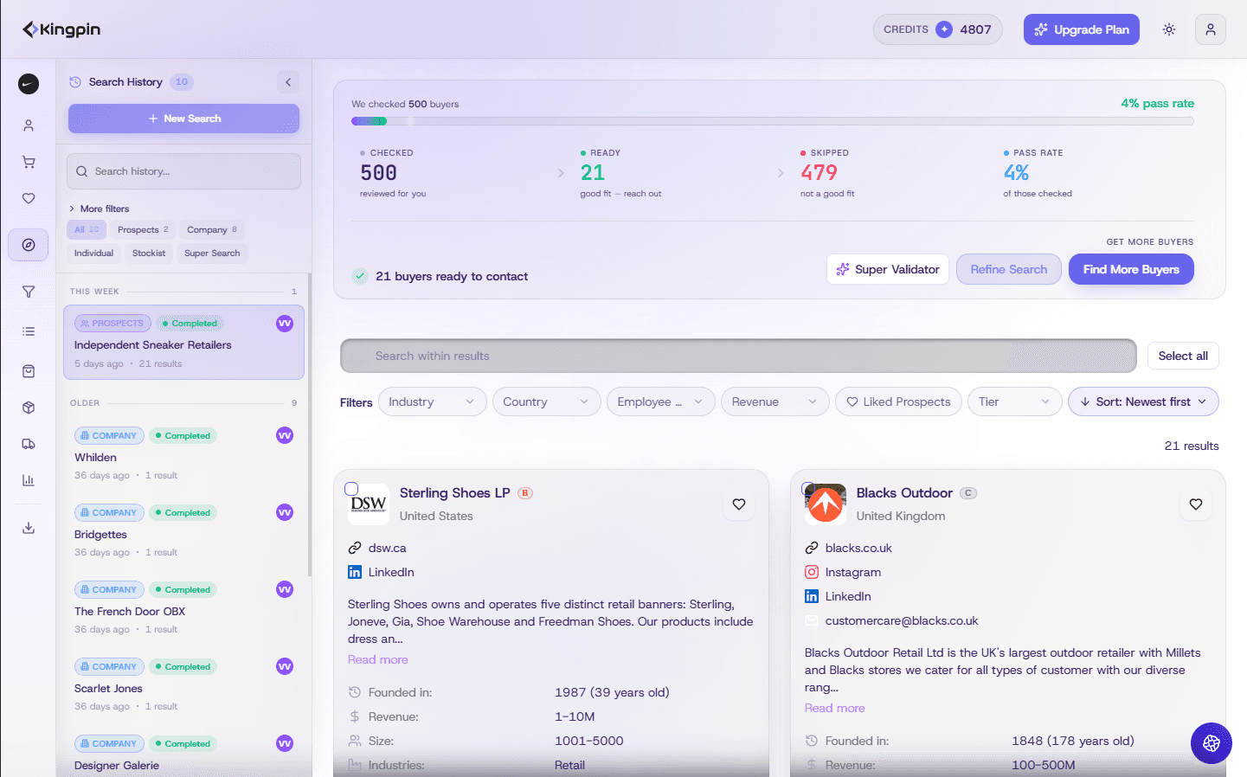Open the Tier filter dropdown
Image resolution: width=1247 pixels, height=777 pixels.
coord(1014,401)
